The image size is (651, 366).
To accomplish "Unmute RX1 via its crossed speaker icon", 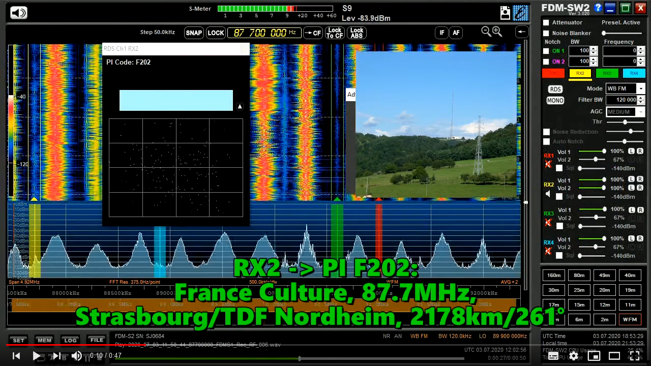I will (x=548, y=164).
